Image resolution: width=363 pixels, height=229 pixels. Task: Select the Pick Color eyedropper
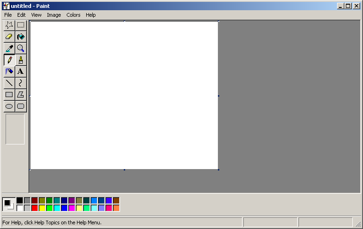(x=9, y=48)
